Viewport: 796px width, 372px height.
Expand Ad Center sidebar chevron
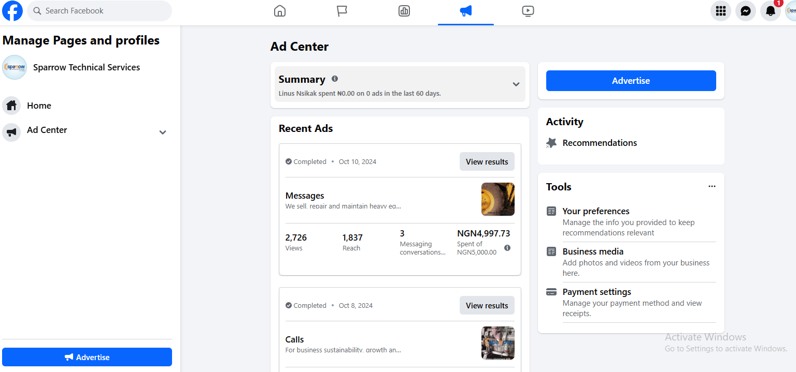pos(163,132)
